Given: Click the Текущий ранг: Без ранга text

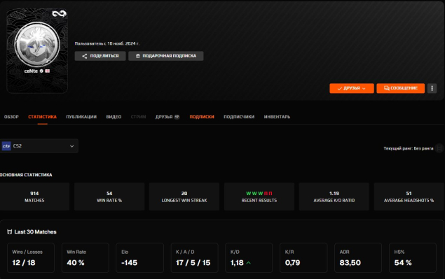Looking at the screenshot, I should [409, 148].
